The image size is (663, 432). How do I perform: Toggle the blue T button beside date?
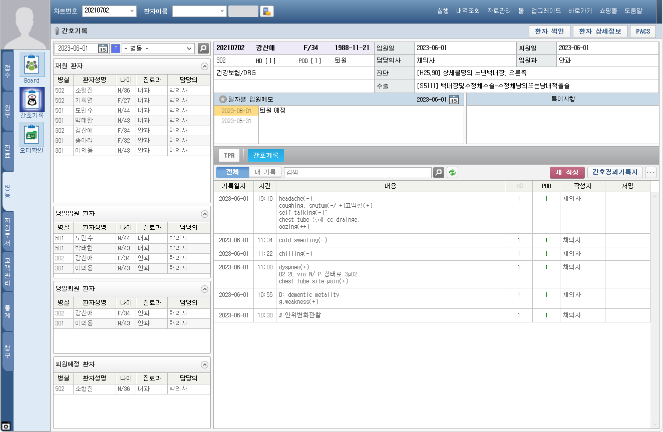pos(116,49)
